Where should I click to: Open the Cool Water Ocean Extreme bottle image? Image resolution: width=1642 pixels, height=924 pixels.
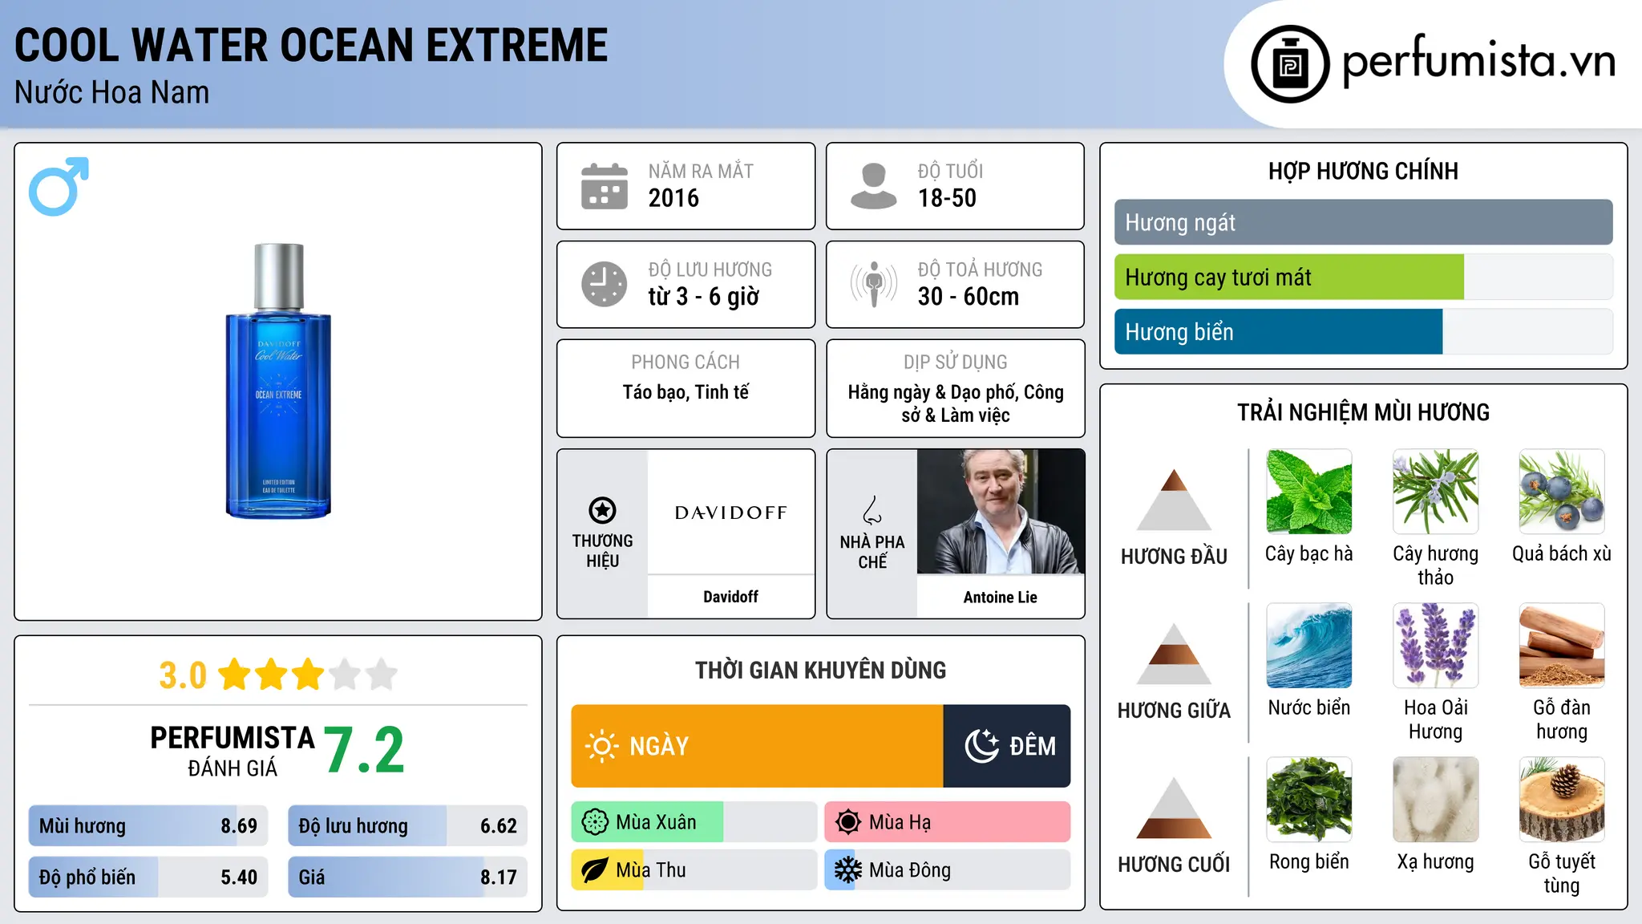[278, 381]
